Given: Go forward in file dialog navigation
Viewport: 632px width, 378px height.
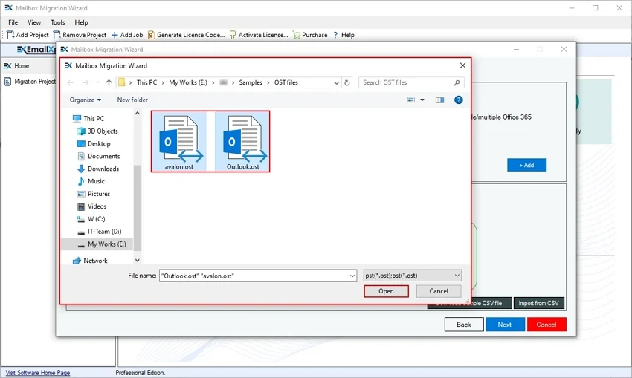Looking at the screenshot, I should point(86,82).
